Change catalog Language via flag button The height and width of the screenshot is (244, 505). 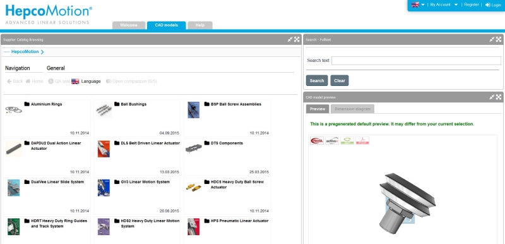pyautogui.click(x=86, y=81)
